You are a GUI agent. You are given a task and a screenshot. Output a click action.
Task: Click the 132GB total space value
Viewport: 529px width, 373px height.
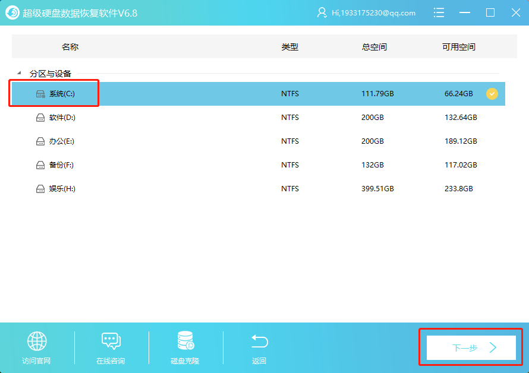[x=373, y=165]
